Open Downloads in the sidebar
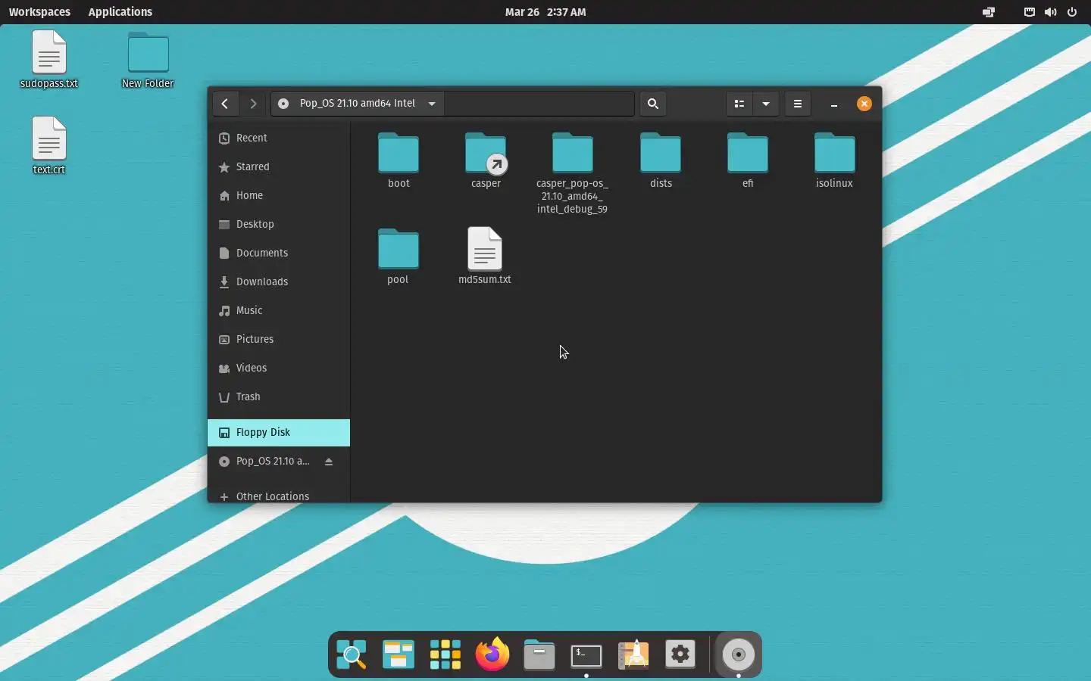 pyautogui.click(x=279, y=281)
